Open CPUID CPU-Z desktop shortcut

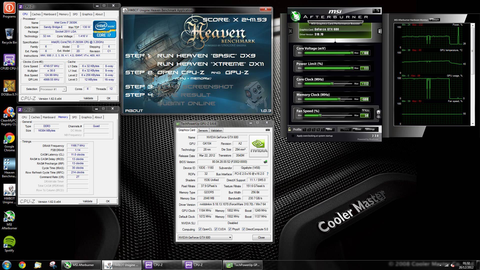(9, 62)
